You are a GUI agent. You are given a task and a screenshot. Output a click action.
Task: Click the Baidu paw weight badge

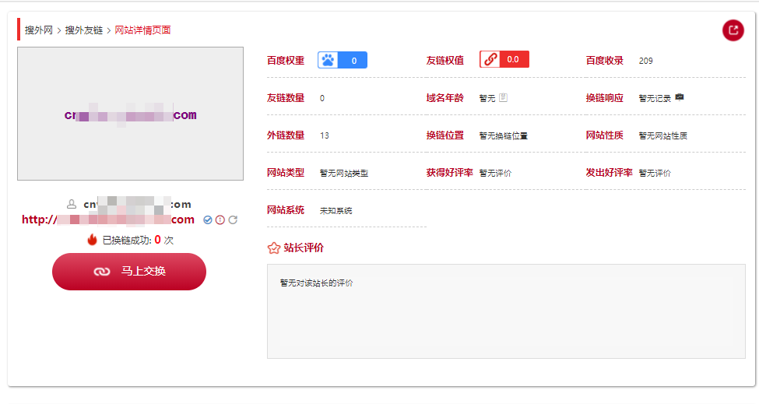pyautogui.click(x=342, y=60)
